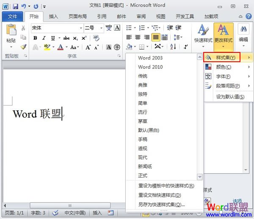Open the 样式集(Y) submenu
This screenshot has height=219, width=254.
pos(228,57)
